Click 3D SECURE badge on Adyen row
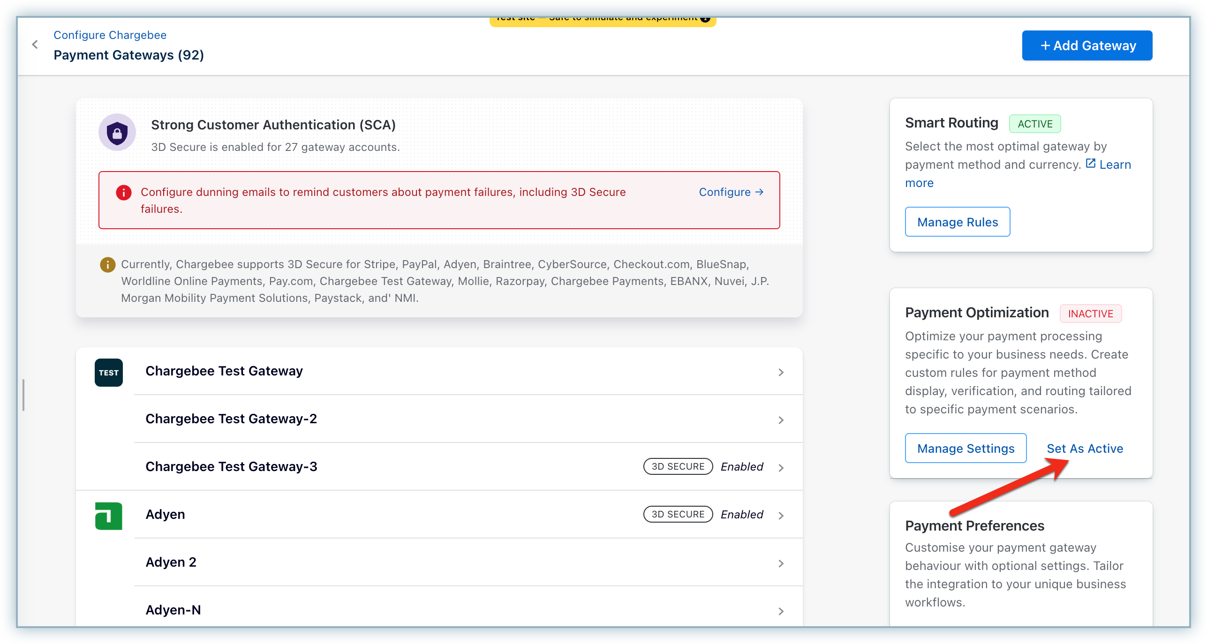This screenshot has width=1207, height=644. (x=678, y=515)
